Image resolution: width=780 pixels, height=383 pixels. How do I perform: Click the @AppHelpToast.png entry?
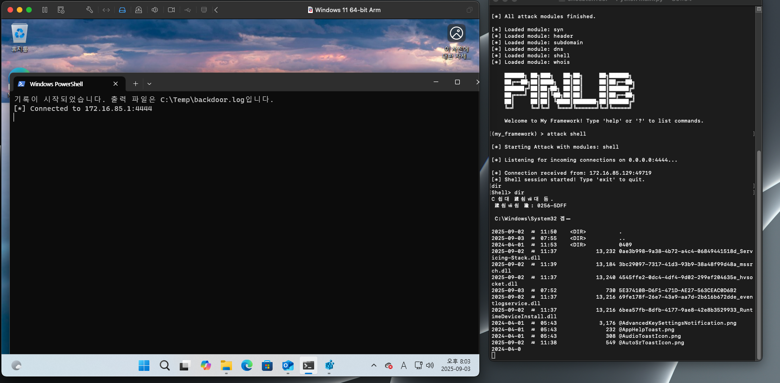coord(646,329)
